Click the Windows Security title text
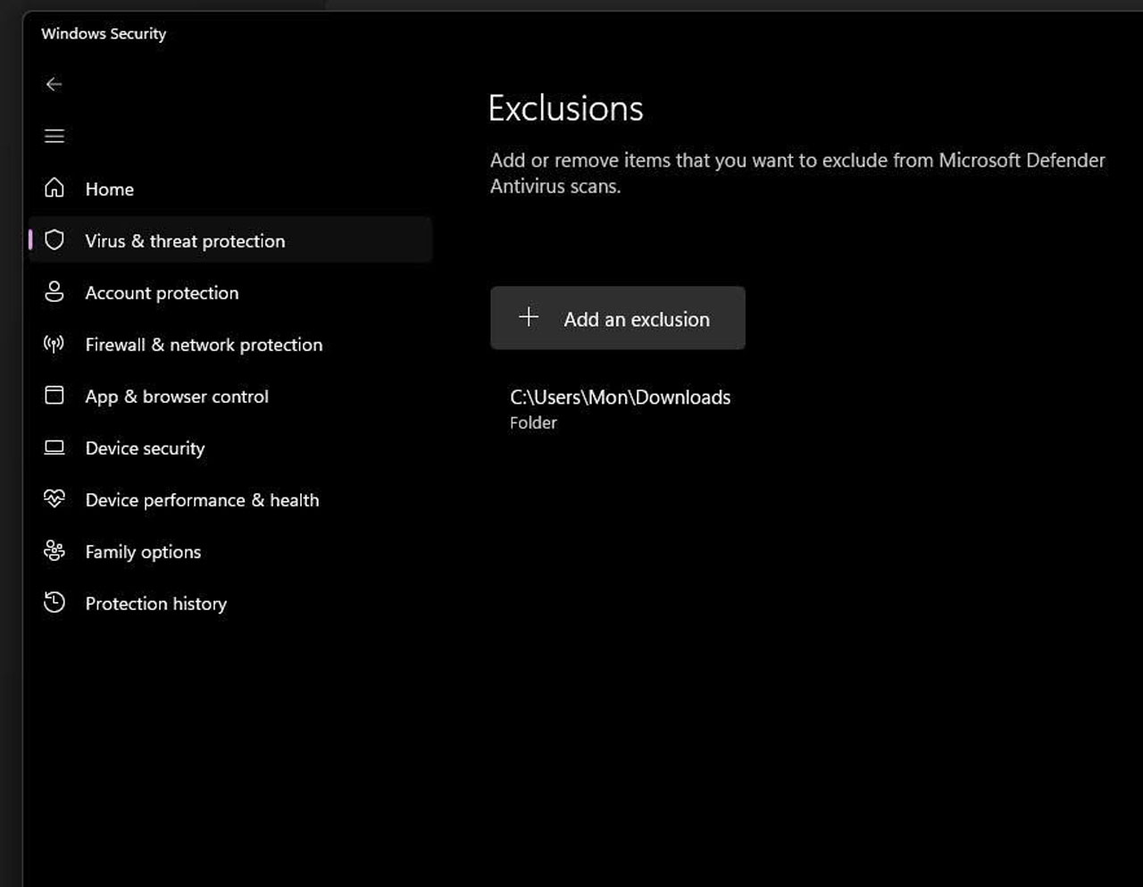 pyautogui.click(x=104, y=33)
